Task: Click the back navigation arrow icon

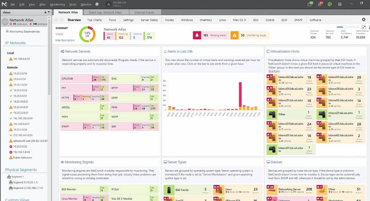Action: pyautogui.click(x=56, y=20)
